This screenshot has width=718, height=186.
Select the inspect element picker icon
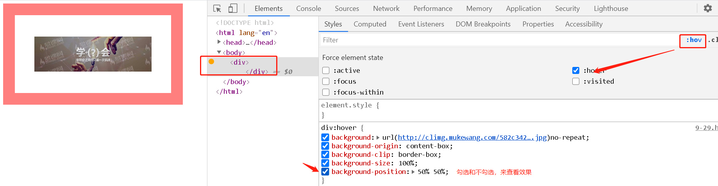click(217, 9)
